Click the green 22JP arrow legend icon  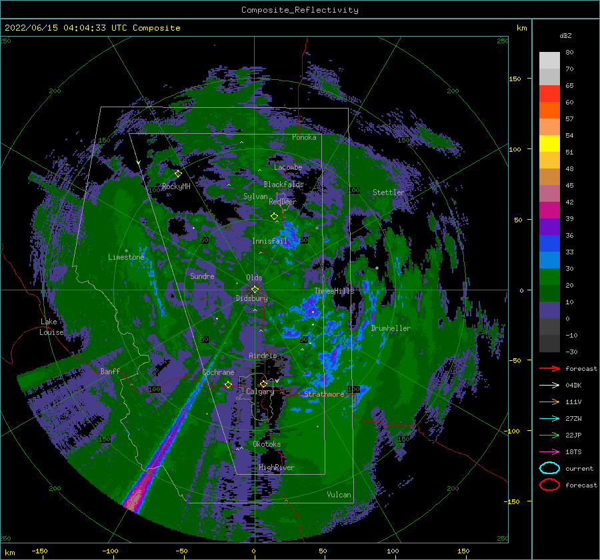(549, 435)
